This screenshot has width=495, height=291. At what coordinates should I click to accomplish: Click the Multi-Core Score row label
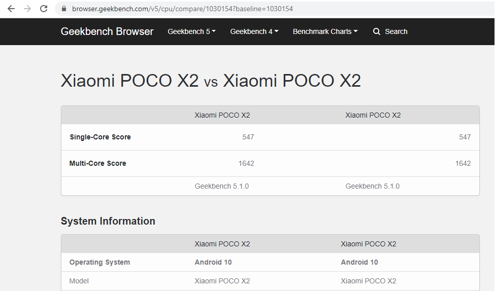pyautogui.click(x=97, y=163)
